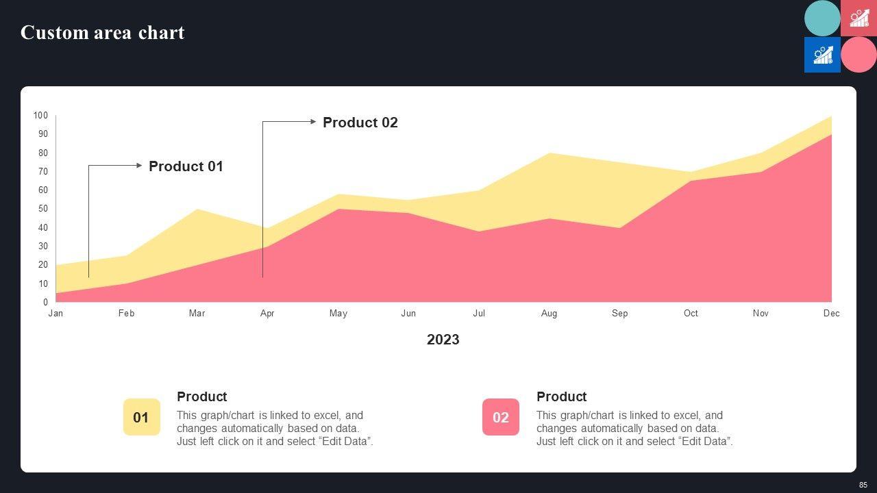Click the yellow 01 badge
Viewport: 877px width, 493px height.
(141, 417)
